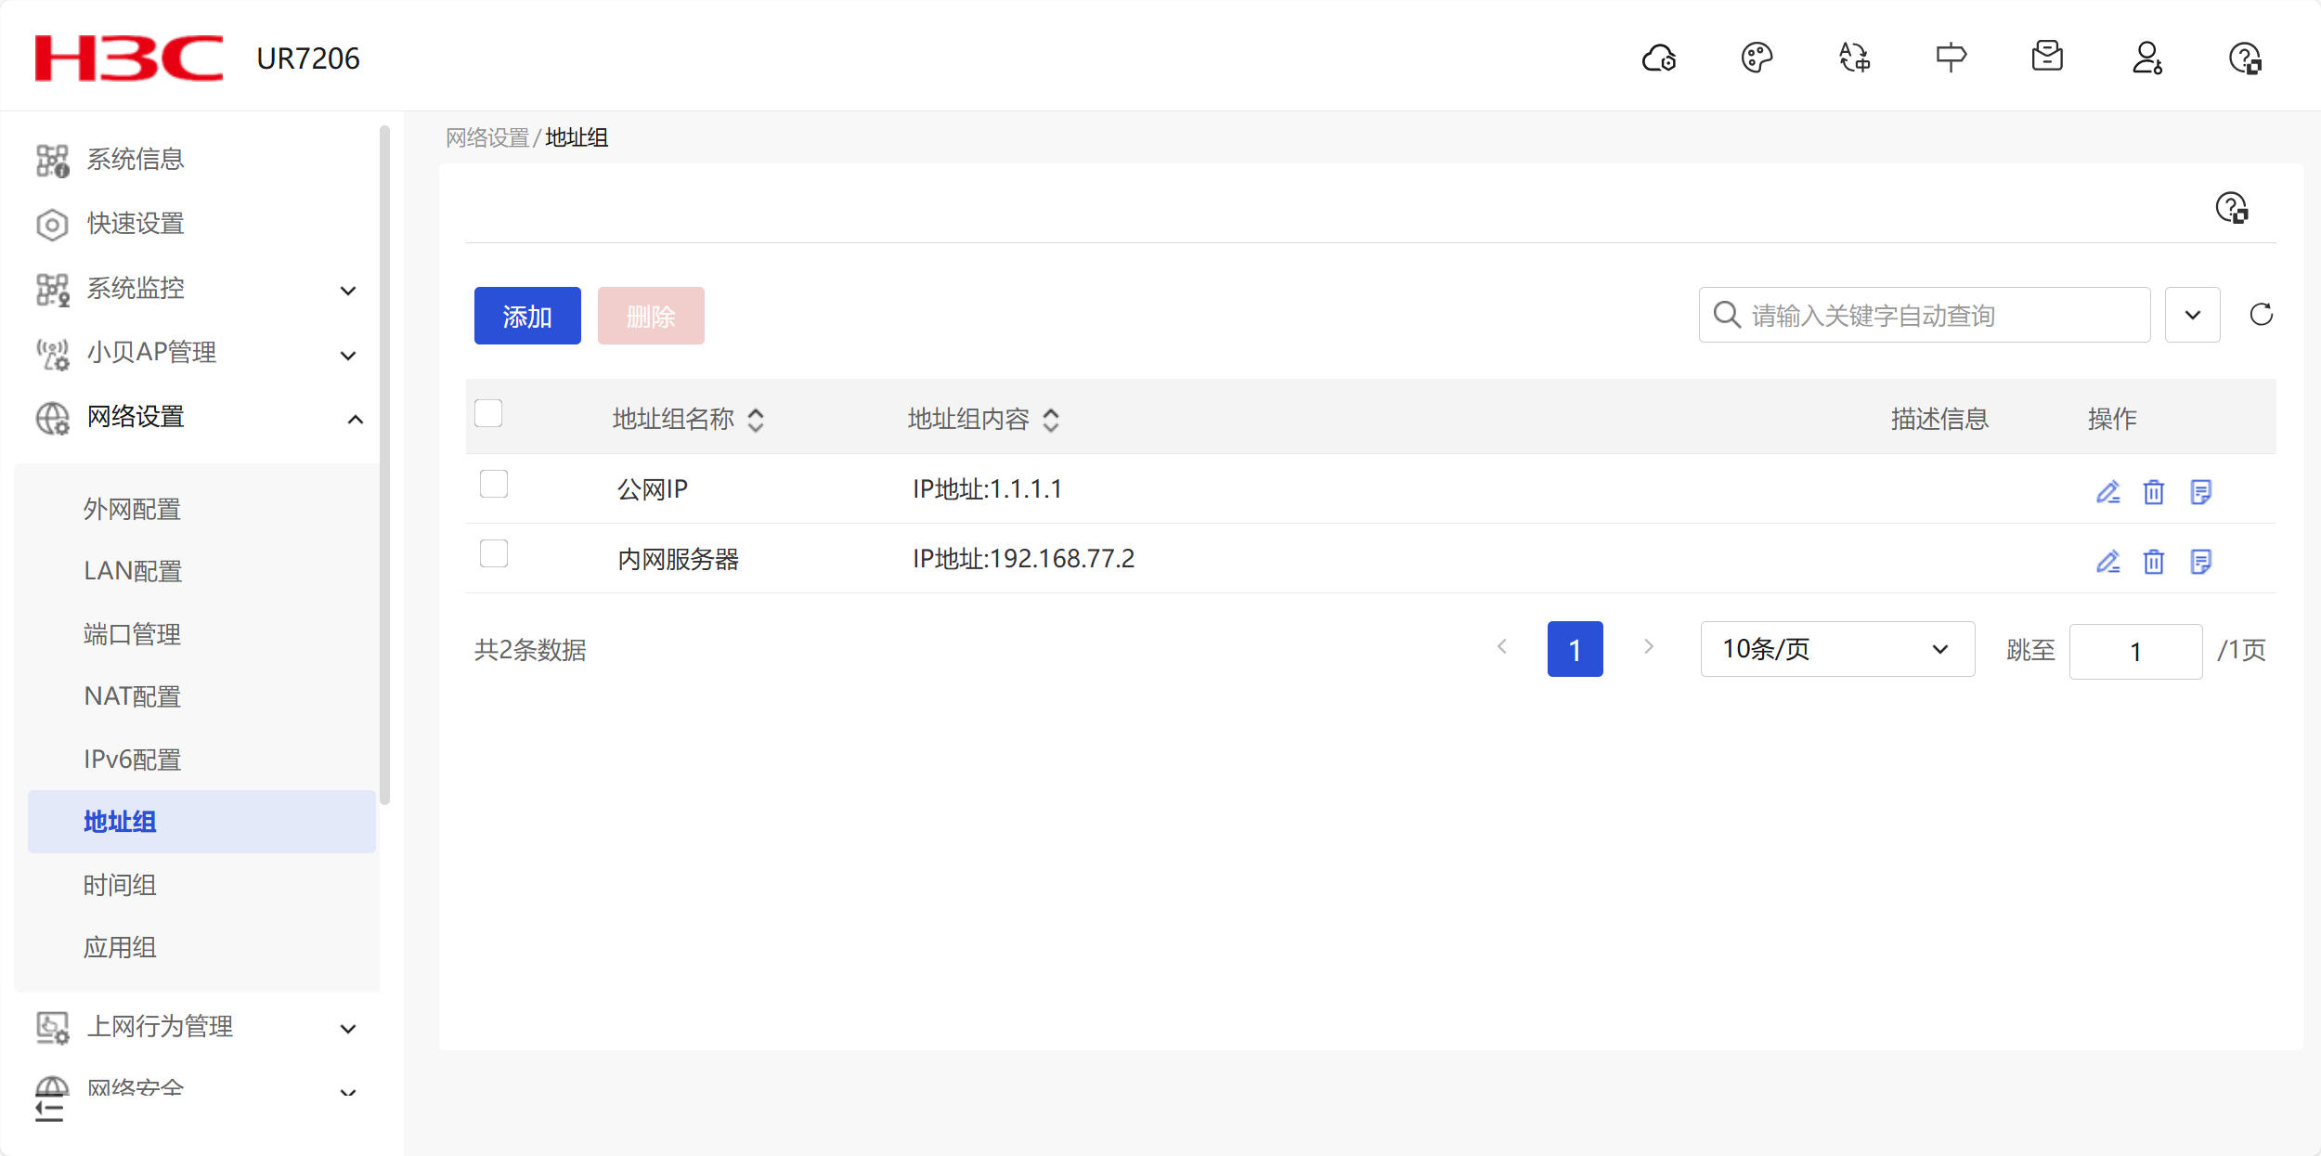This screenshot has height=1156, width=2321.
Task: Open the 10条/页 page size dropdown
Action: point(1836,649)
